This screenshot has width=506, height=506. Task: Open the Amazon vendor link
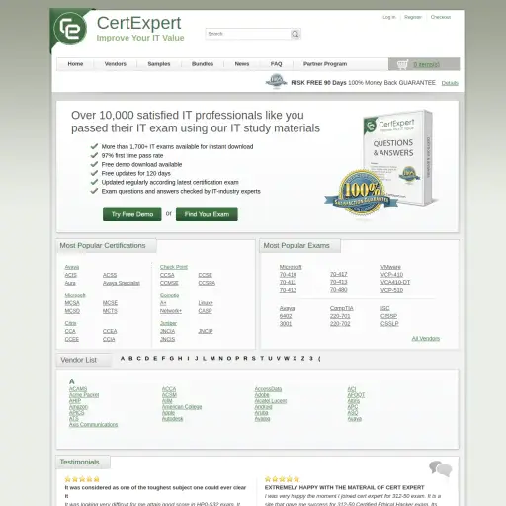coord(79,407)
